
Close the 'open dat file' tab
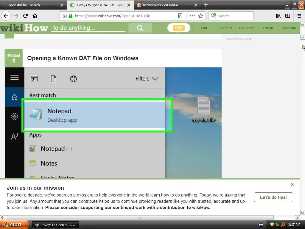(62, 5)
